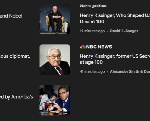
Task: Click the 'Dies at 100' headline line
Action: 92,21
